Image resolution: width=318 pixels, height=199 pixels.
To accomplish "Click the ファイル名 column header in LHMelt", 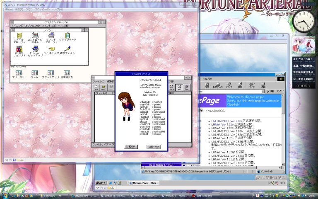I will tap(104, 93).
